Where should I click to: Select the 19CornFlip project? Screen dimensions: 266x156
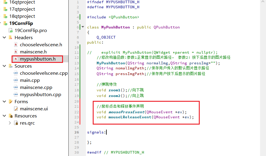[x=21, y=23]
